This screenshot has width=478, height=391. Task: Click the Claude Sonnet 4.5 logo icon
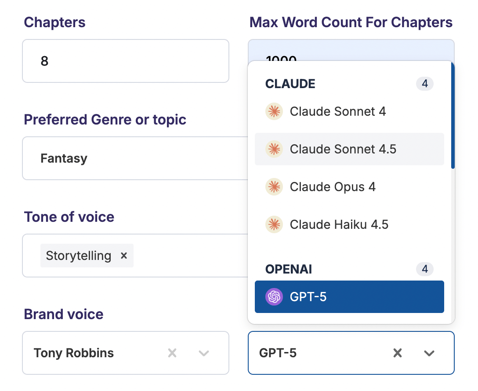tap(274, 149)
